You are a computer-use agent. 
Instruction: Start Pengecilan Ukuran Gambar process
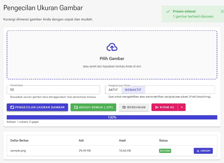[37, 107]
